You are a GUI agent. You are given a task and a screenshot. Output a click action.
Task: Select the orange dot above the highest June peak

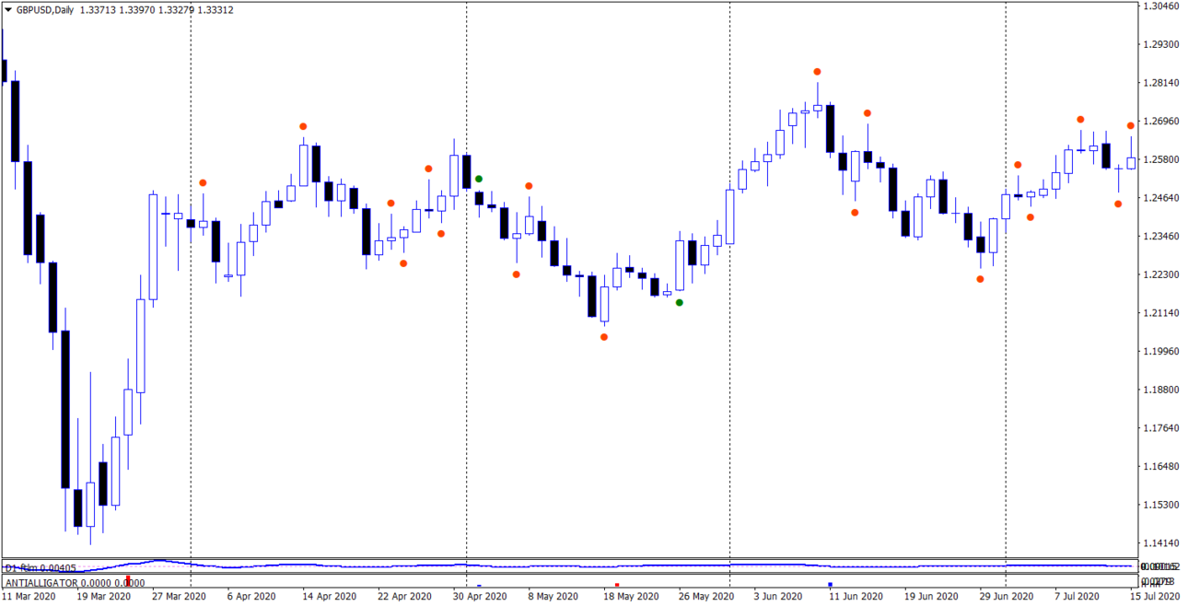pos(817,72)
